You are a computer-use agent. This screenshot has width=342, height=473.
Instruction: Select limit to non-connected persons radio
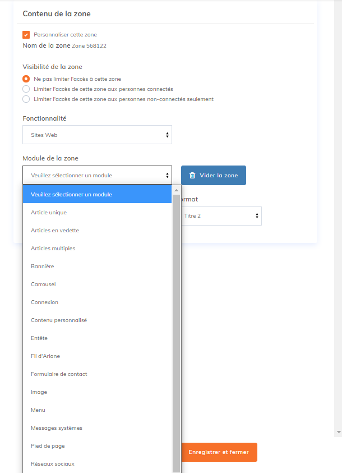click(26, 99)
